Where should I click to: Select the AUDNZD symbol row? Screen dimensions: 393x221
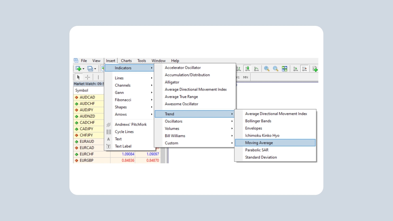pos(88,116)
